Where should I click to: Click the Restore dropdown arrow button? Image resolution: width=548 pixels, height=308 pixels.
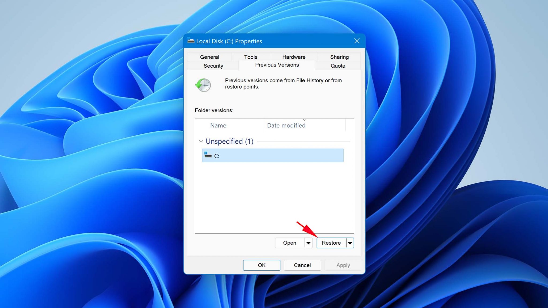point(349,242)
